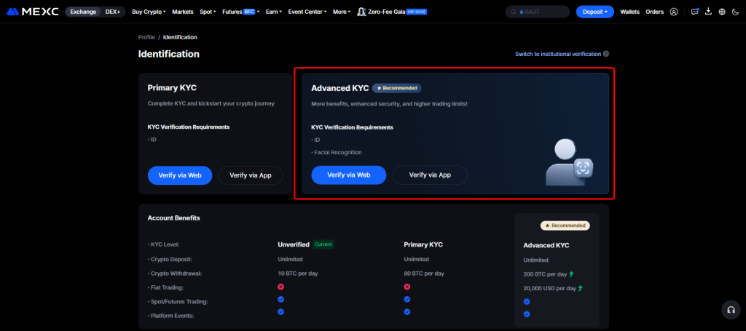This screenshot has height=331, width=746.
Task: Click the XAUT search field
Action: [538, 12]
